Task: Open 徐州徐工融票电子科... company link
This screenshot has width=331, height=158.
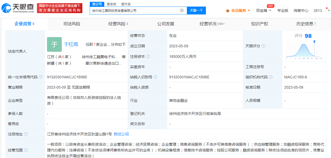Action: coord(100,57)
